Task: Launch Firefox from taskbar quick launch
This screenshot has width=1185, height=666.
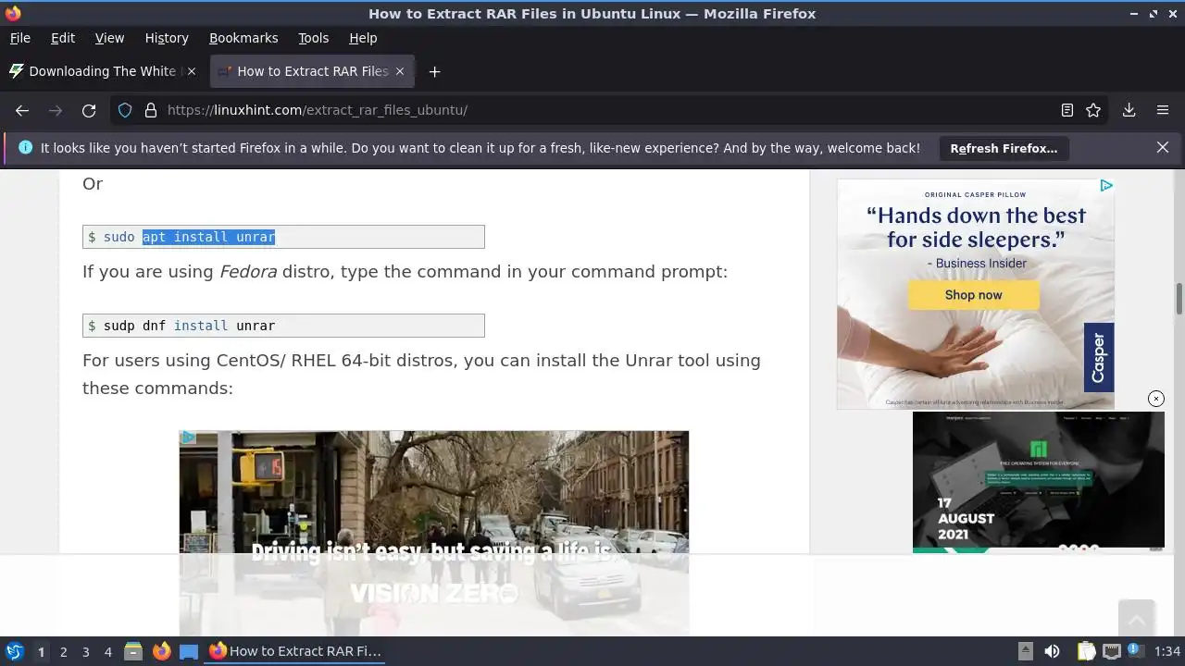Action: [x=161, y=651]
